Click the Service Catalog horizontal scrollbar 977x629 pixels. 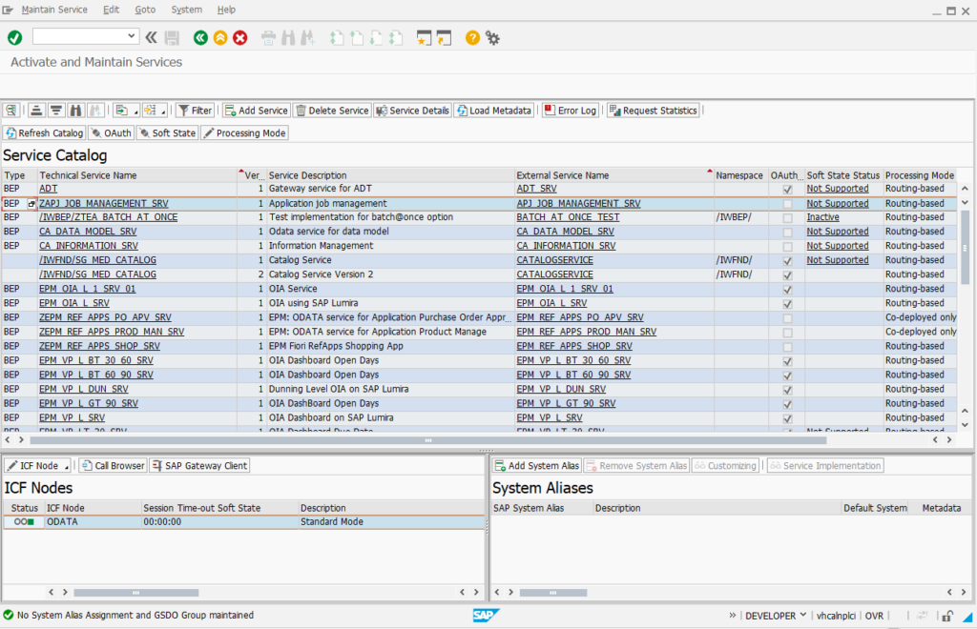[x=428, y=440]
